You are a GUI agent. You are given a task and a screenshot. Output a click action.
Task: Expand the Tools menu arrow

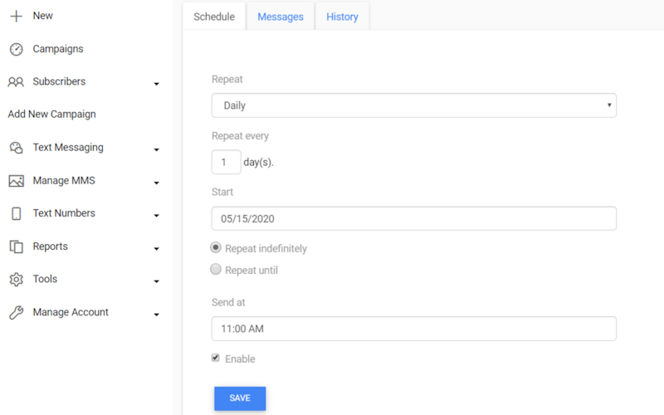[156, 281]
